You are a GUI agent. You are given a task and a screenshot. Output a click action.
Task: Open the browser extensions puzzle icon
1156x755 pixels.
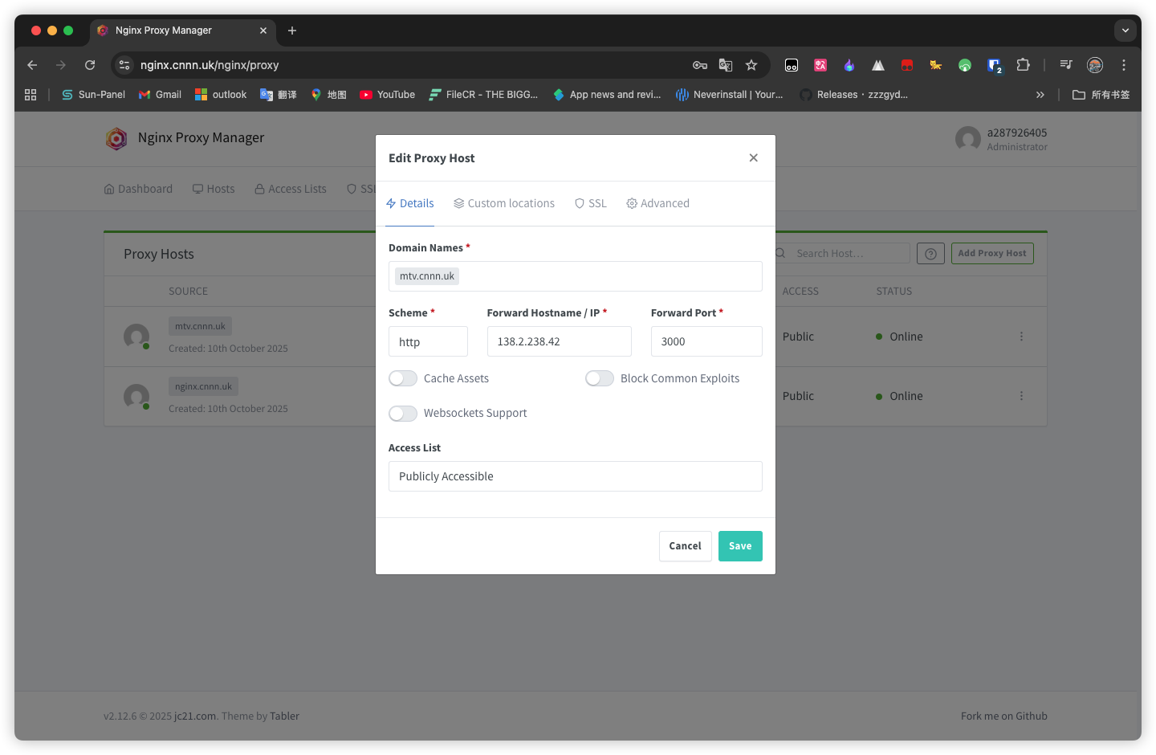coord(1023,65)
